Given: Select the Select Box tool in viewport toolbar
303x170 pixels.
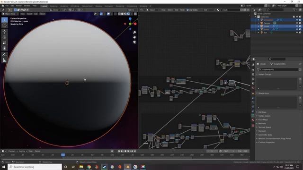Looking at the screenshot, I should (4, 20).
